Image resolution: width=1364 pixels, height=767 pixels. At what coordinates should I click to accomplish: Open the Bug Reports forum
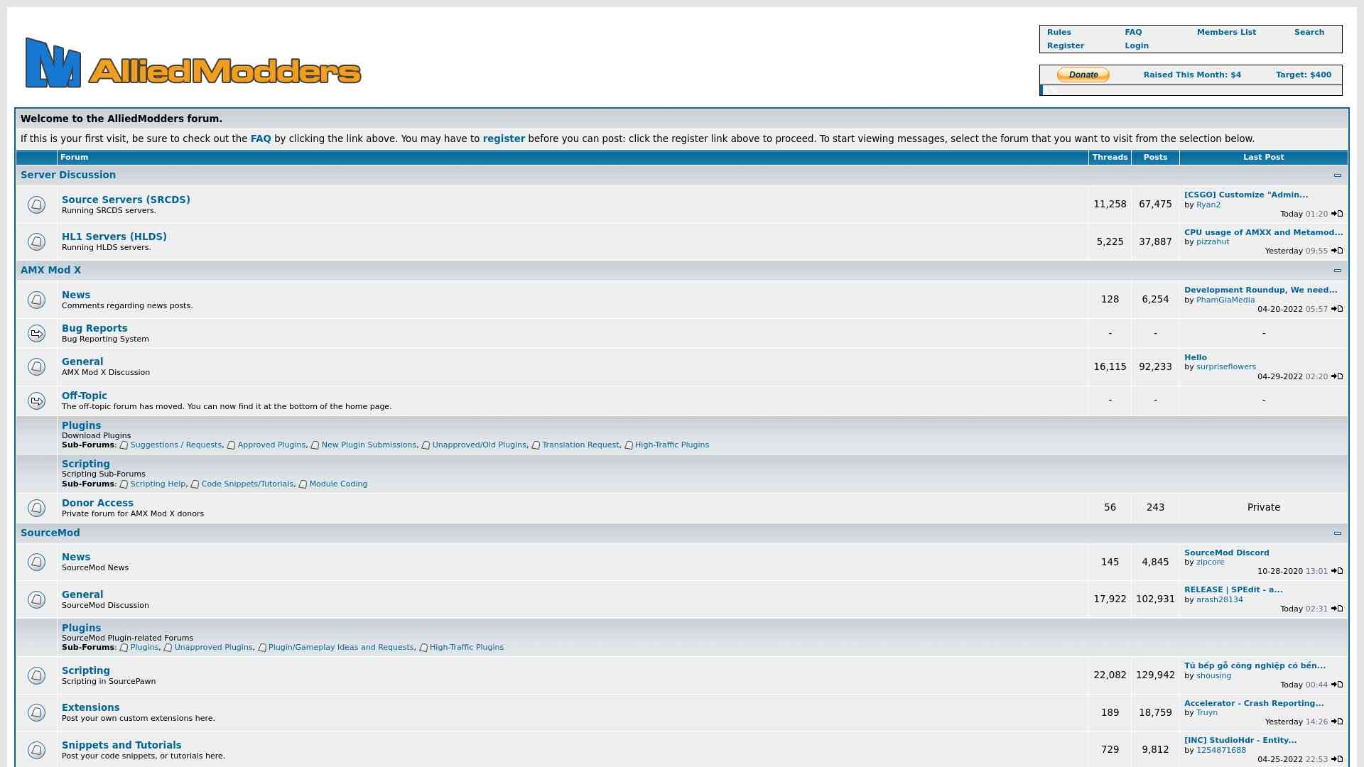[x=94, y=328]
